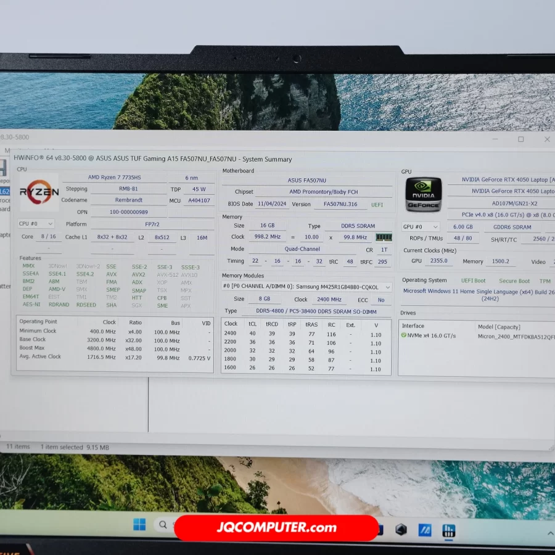This screenshot has width=555, height=555.
Task: Click the NVIDIA GeForce logo image
Action: pyautogui.click(x=423, y=194)
